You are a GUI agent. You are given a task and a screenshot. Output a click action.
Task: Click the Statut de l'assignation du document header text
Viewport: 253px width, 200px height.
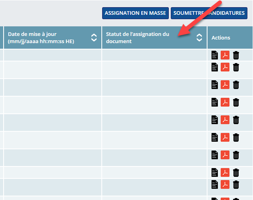point(137,38)
